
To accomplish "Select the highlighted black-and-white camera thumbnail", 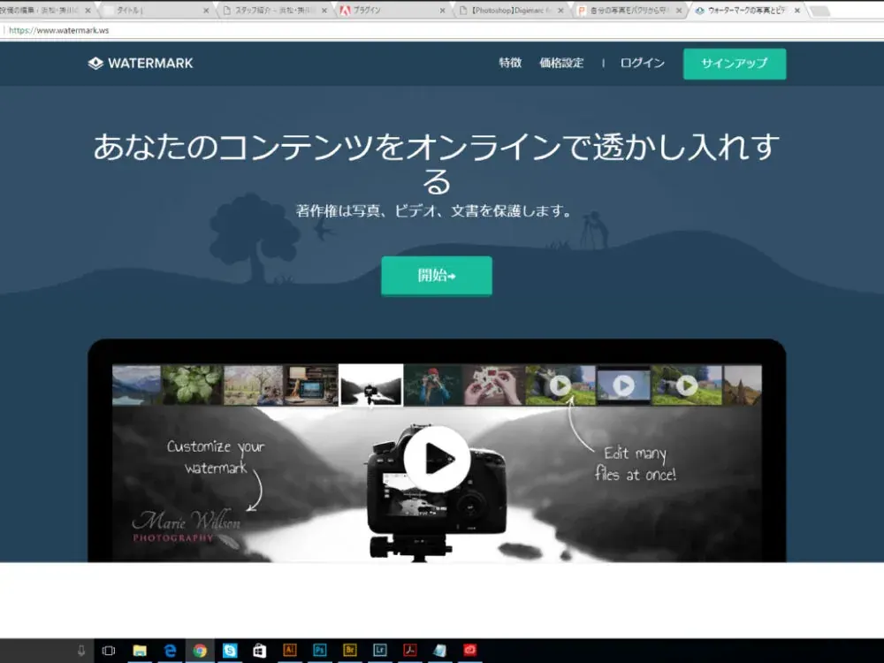I will point(371,385).
